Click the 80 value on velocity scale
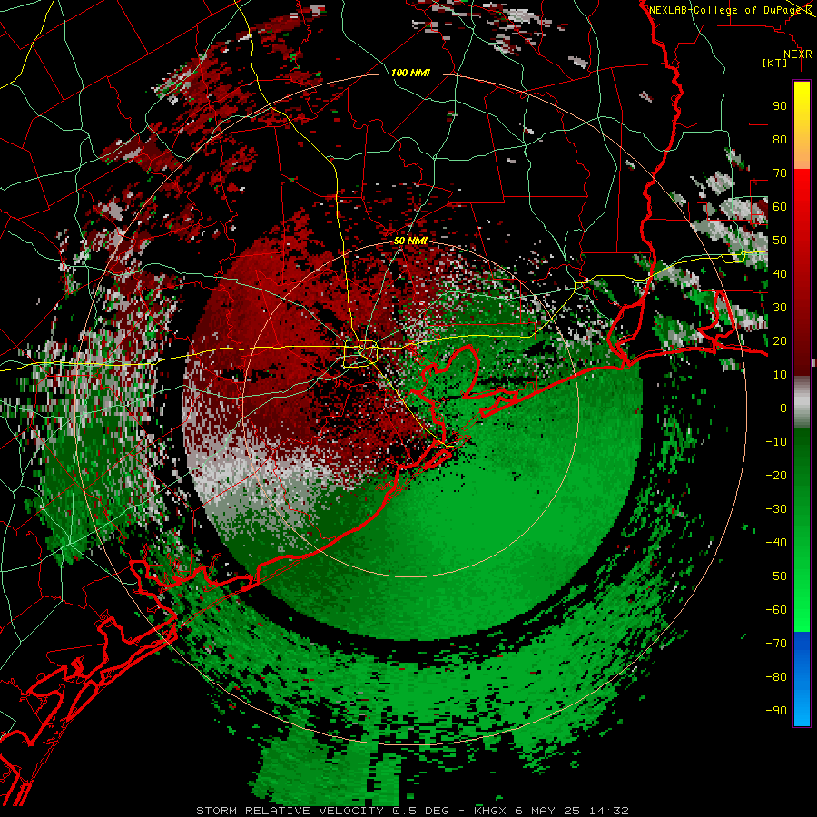 tap(780, 139)
